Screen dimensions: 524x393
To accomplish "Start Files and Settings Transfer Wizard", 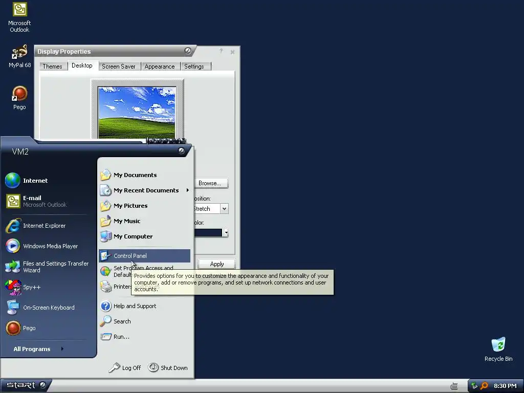I will [x=49, y=267].
